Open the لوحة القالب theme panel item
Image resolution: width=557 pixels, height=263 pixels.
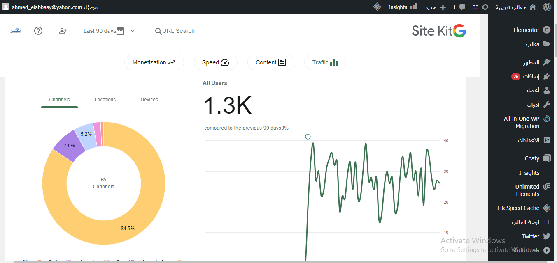(x=531, y=222)
